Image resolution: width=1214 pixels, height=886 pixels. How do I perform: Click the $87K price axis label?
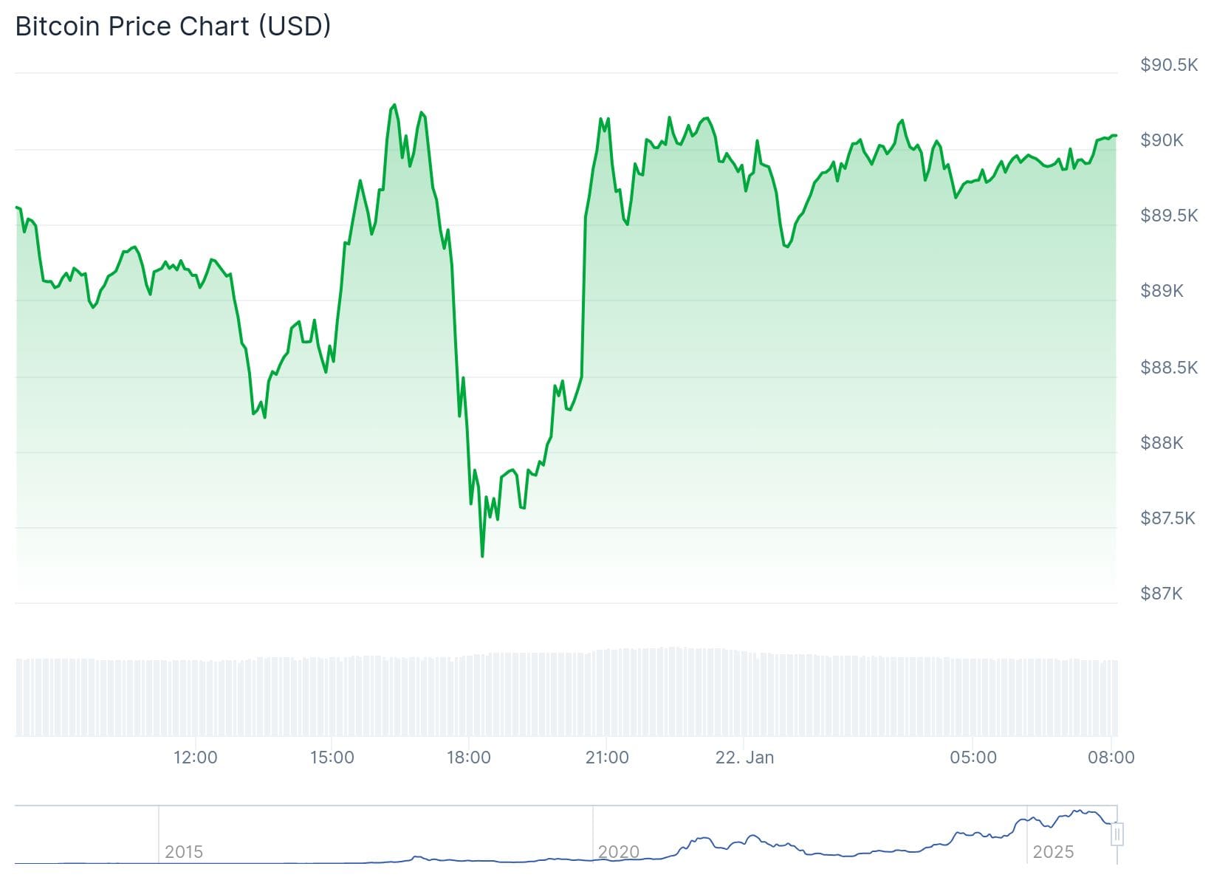1162,594
